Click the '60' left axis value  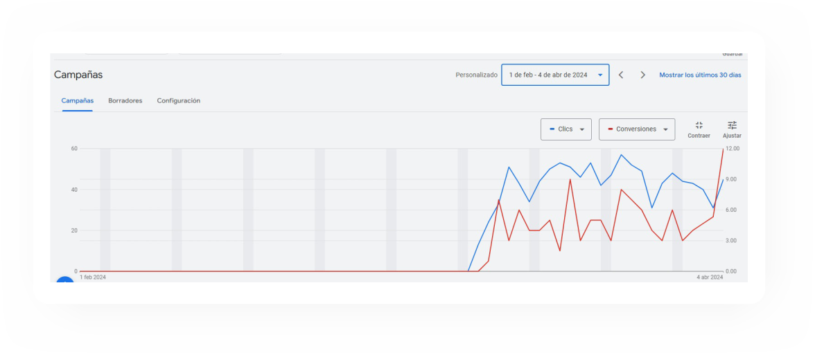[x=74, y=148]
